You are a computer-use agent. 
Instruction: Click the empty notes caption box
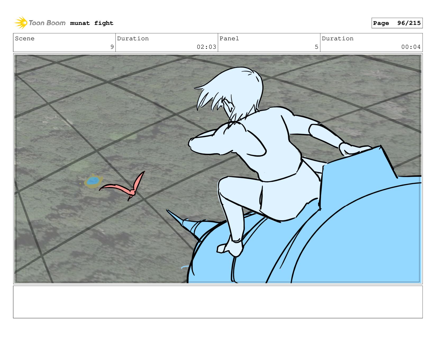218,302
